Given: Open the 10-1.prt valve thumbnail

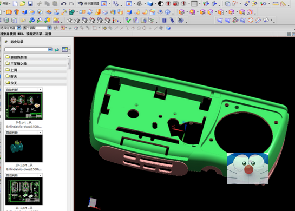Looking at the screenshot, I should tap(24, 148).
